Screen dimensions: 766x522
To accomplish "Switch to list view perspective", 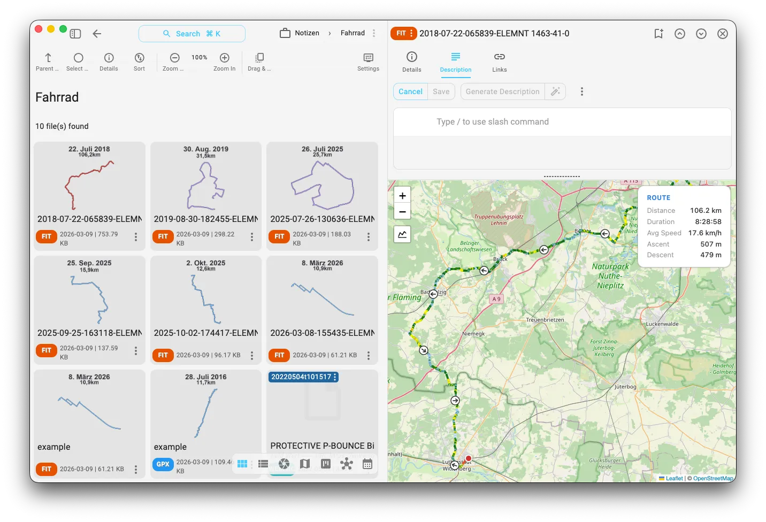I will point(263,464).
